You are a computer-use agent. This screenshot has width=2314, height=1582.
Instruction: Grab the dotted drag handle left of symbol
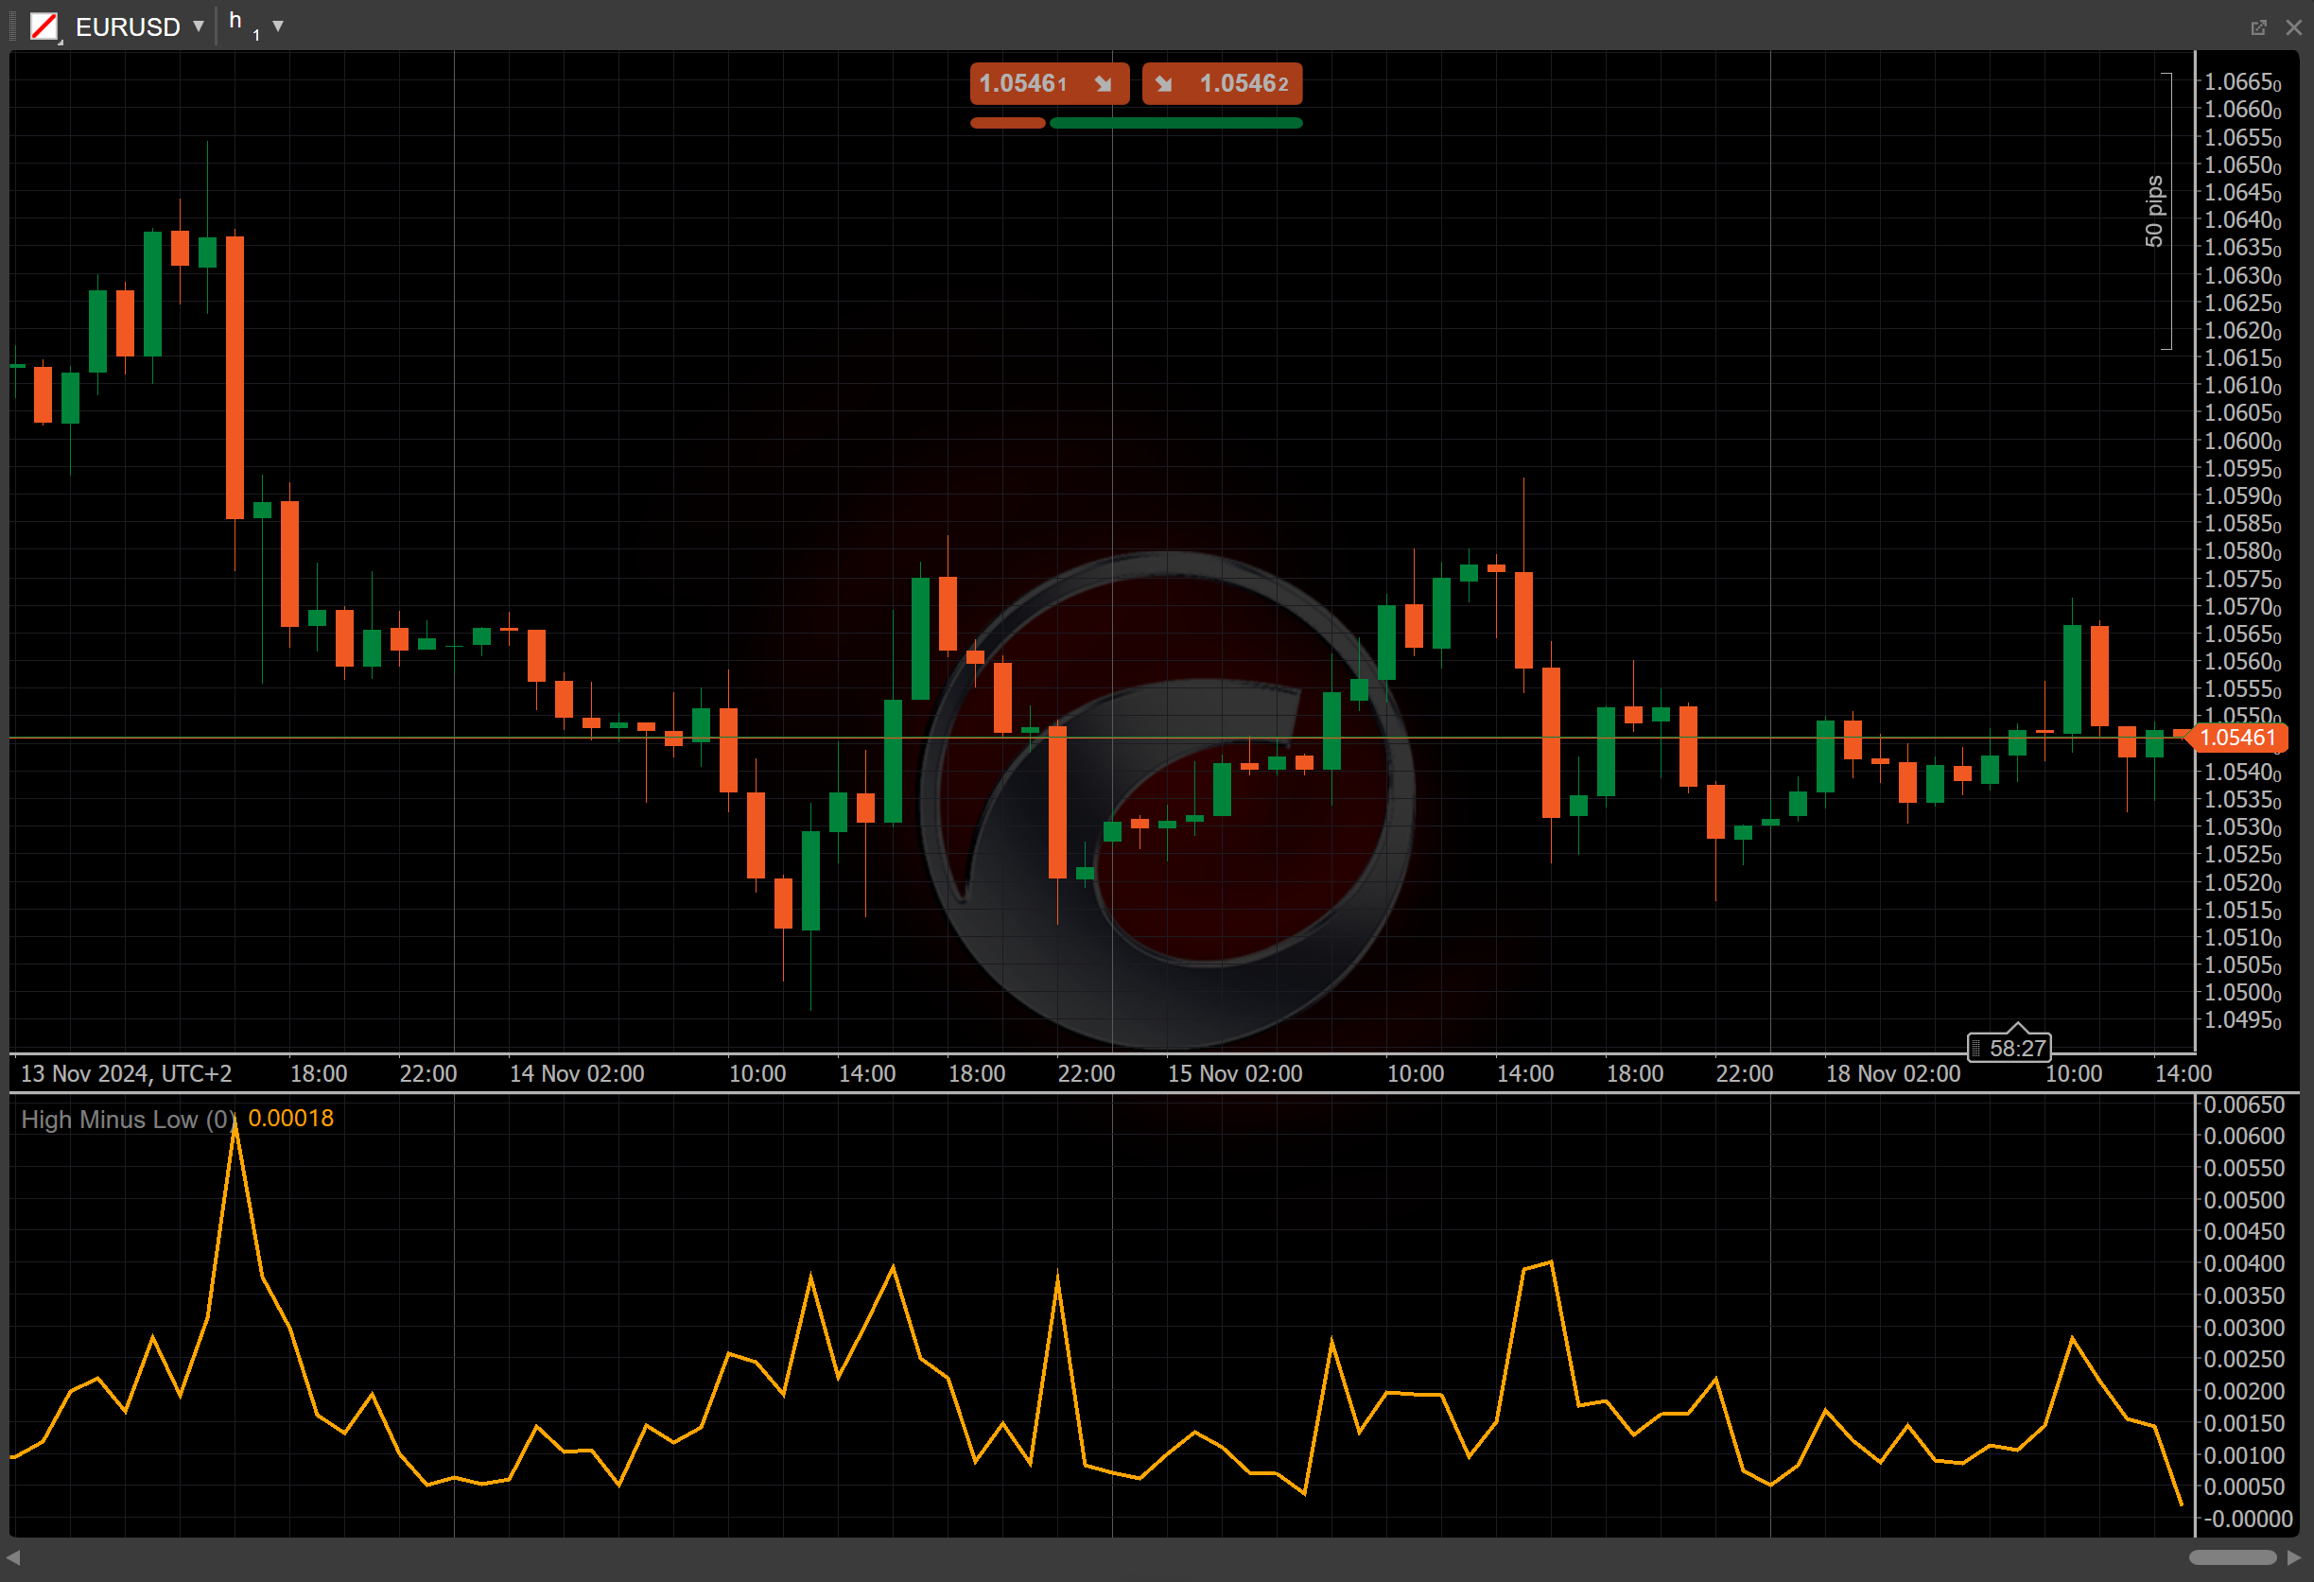12,26
